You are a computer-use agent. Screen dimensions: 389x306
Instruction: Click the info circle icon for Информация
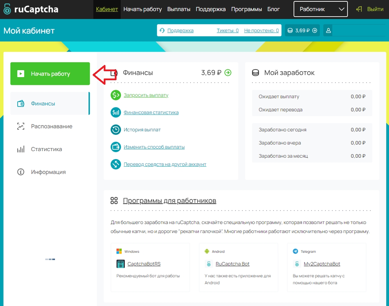[21, 172]
